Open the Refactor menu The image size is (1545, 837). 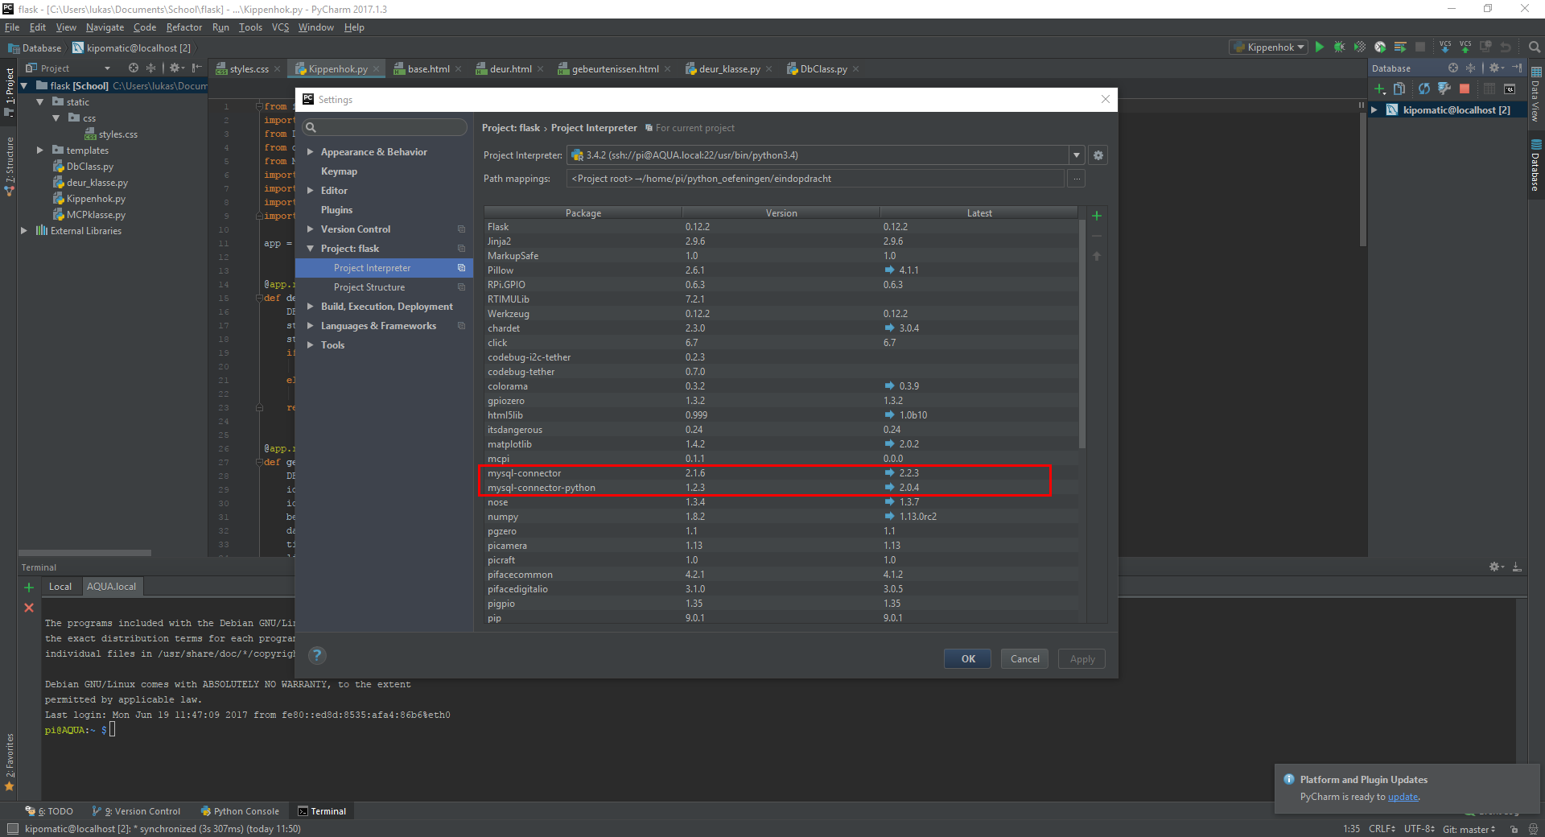coord(184,27)
